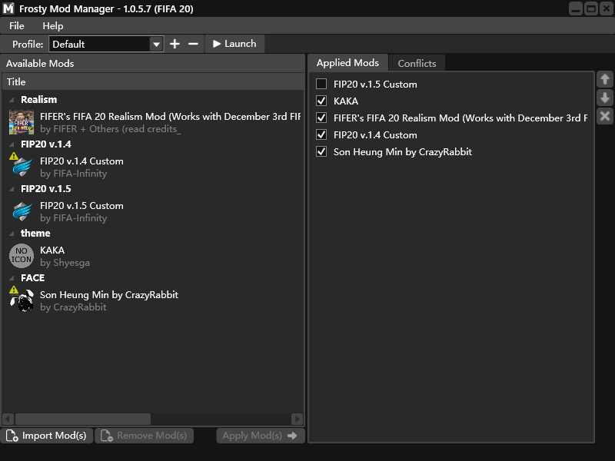The image size is (615, 461).
Task: Click the FIP20 v.1.5 Custom mod icon
Action: pos(22,211)
